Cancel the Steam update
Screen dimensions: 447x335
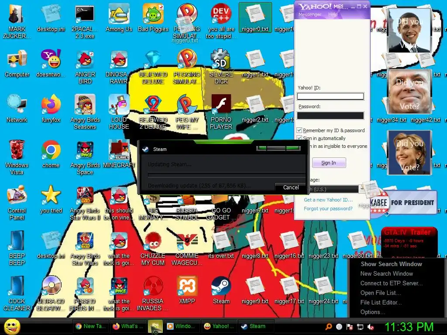pyautogui.click(x=291, y=188)
